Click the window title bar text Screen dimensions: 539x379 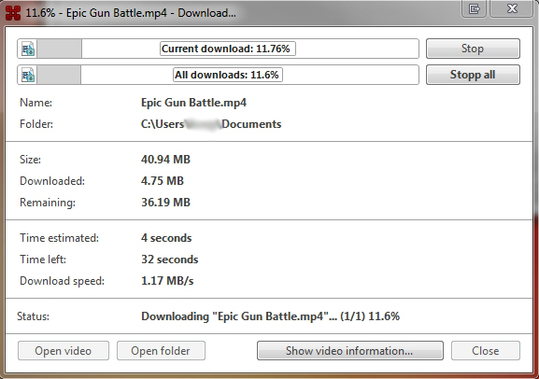point(131,13)
